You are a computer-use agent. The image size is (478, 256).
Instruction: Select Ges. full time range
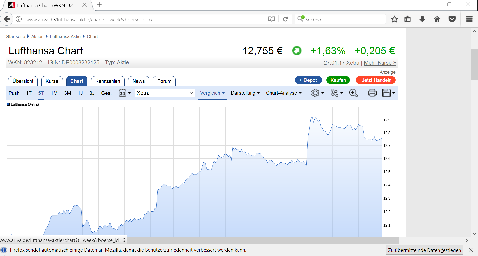pyautogui.click(x=106, y=93)
